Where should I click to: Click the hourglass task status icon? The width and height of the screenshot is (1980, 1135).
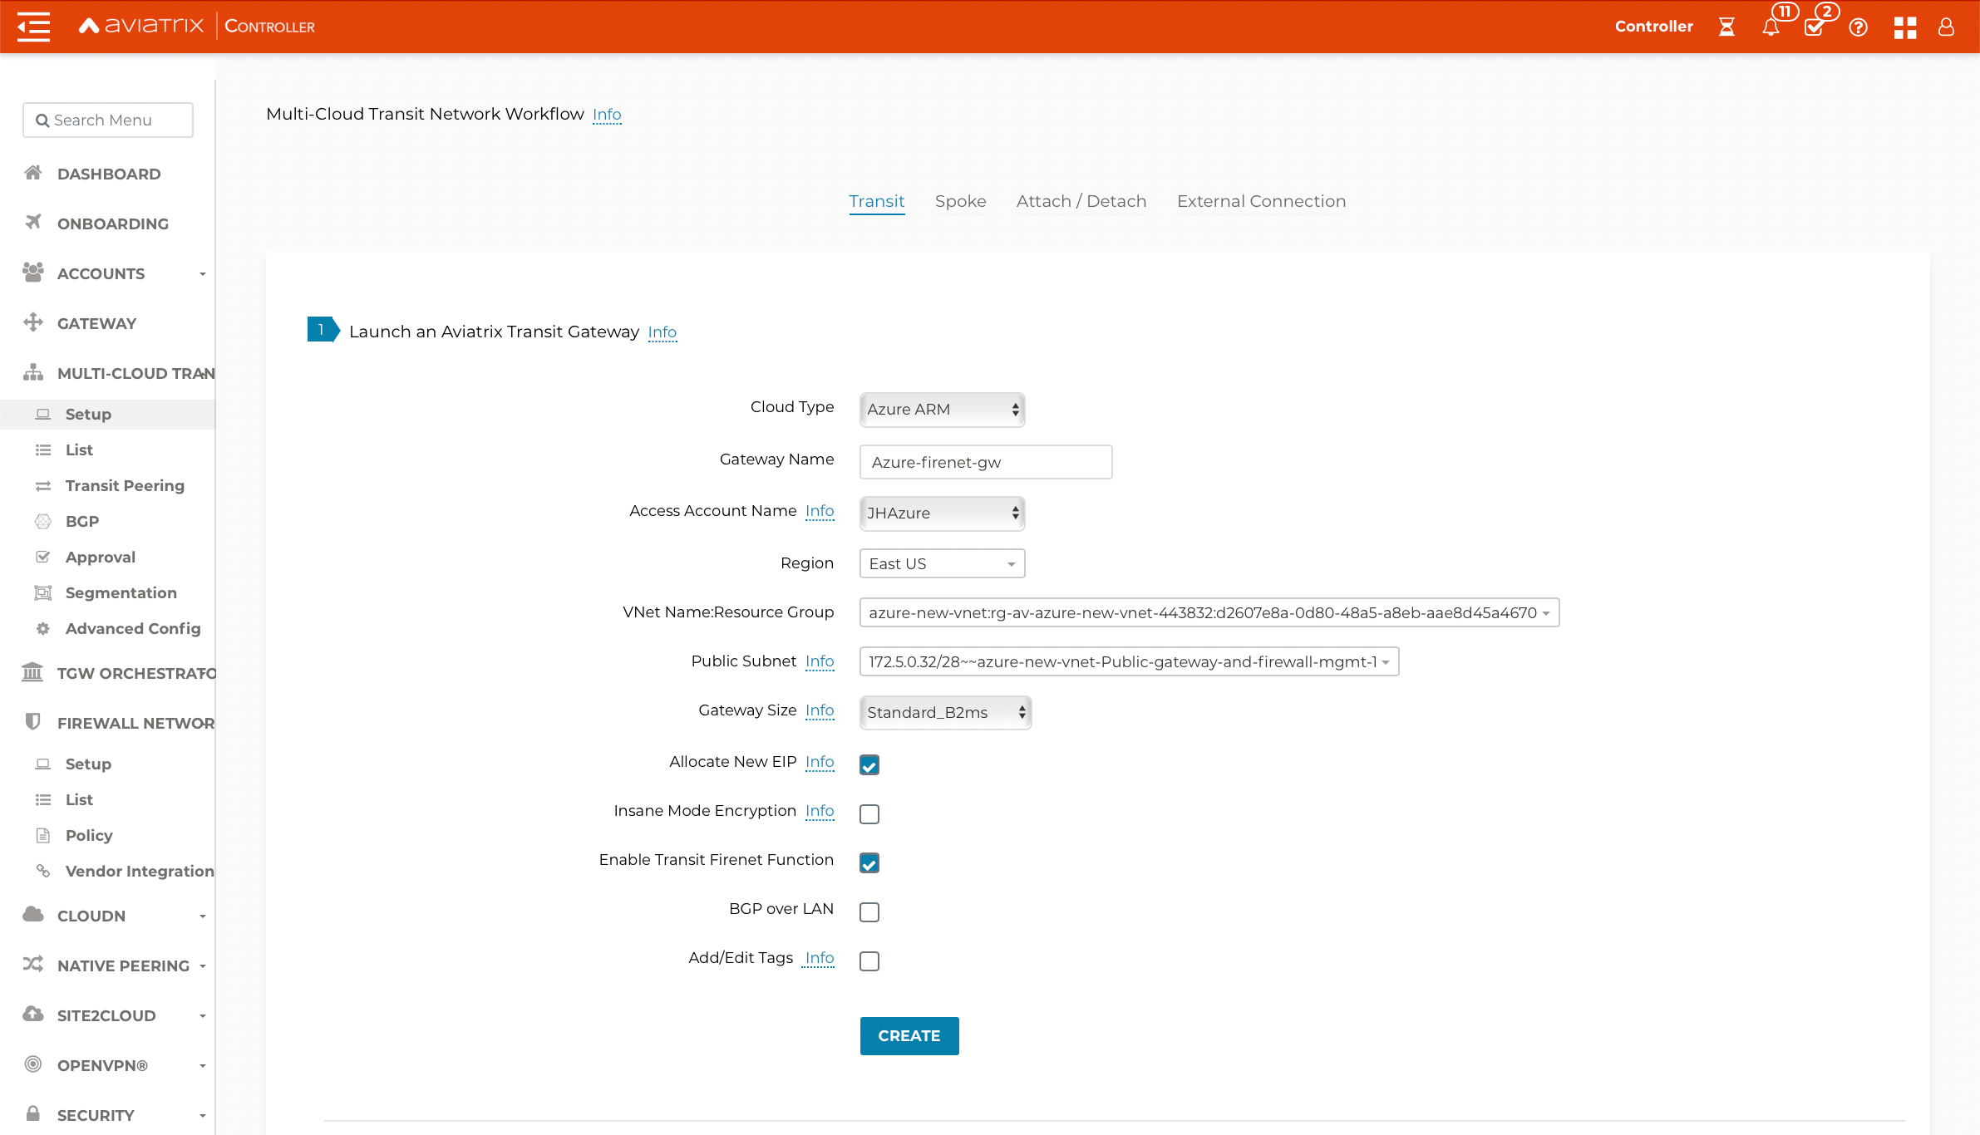coord(1726,27)
